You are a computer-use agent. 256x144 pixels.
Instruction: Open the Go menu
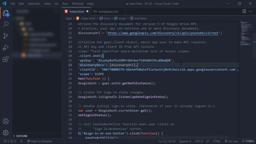(56, 4)
